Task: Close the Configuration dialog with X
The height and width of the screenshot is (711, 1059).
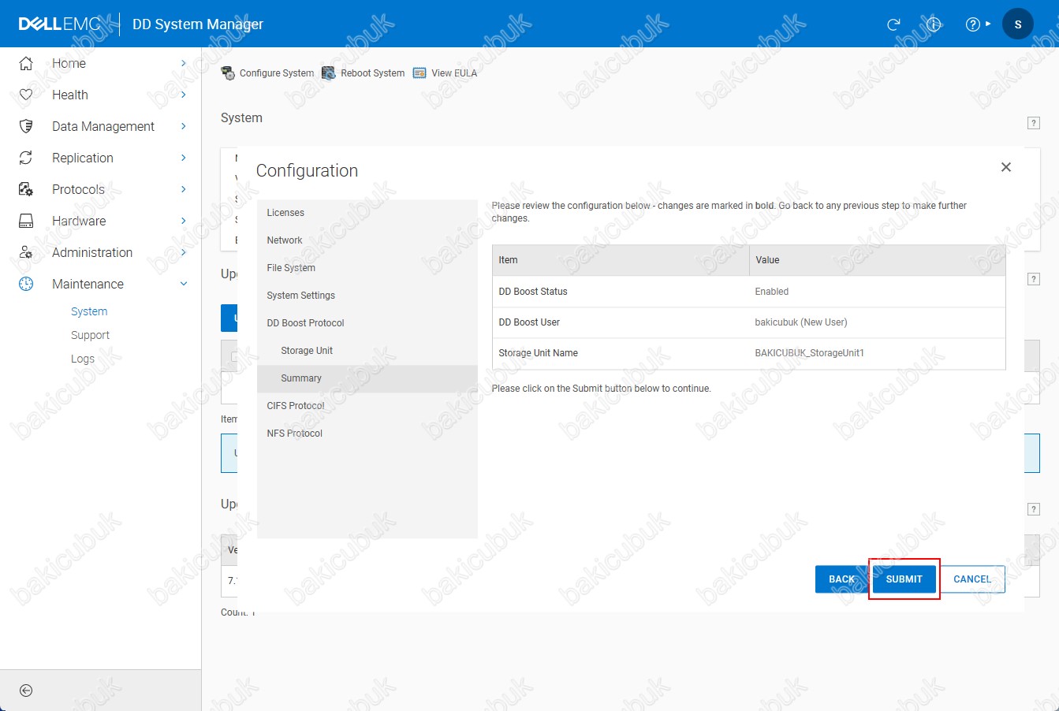Action: click(x=1006, y=167)
